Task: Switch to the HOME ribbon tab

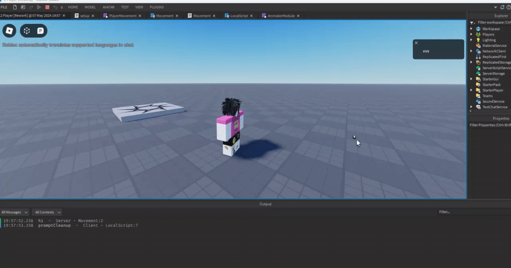Action: (73, 7)
